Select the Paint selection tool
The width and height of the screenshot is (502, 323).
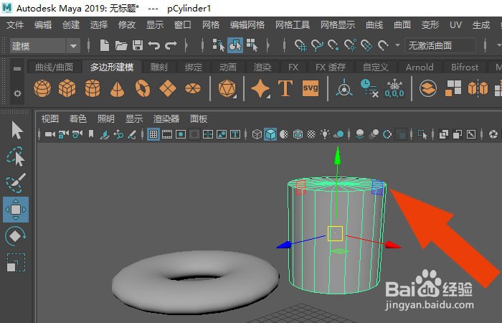(x=16, y=183)
